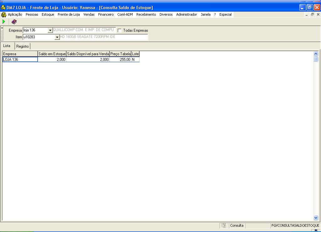Click the scrollbar up arrow
Image resolution: width=321 pixels, height=232 pixels.
click(316, 54)
